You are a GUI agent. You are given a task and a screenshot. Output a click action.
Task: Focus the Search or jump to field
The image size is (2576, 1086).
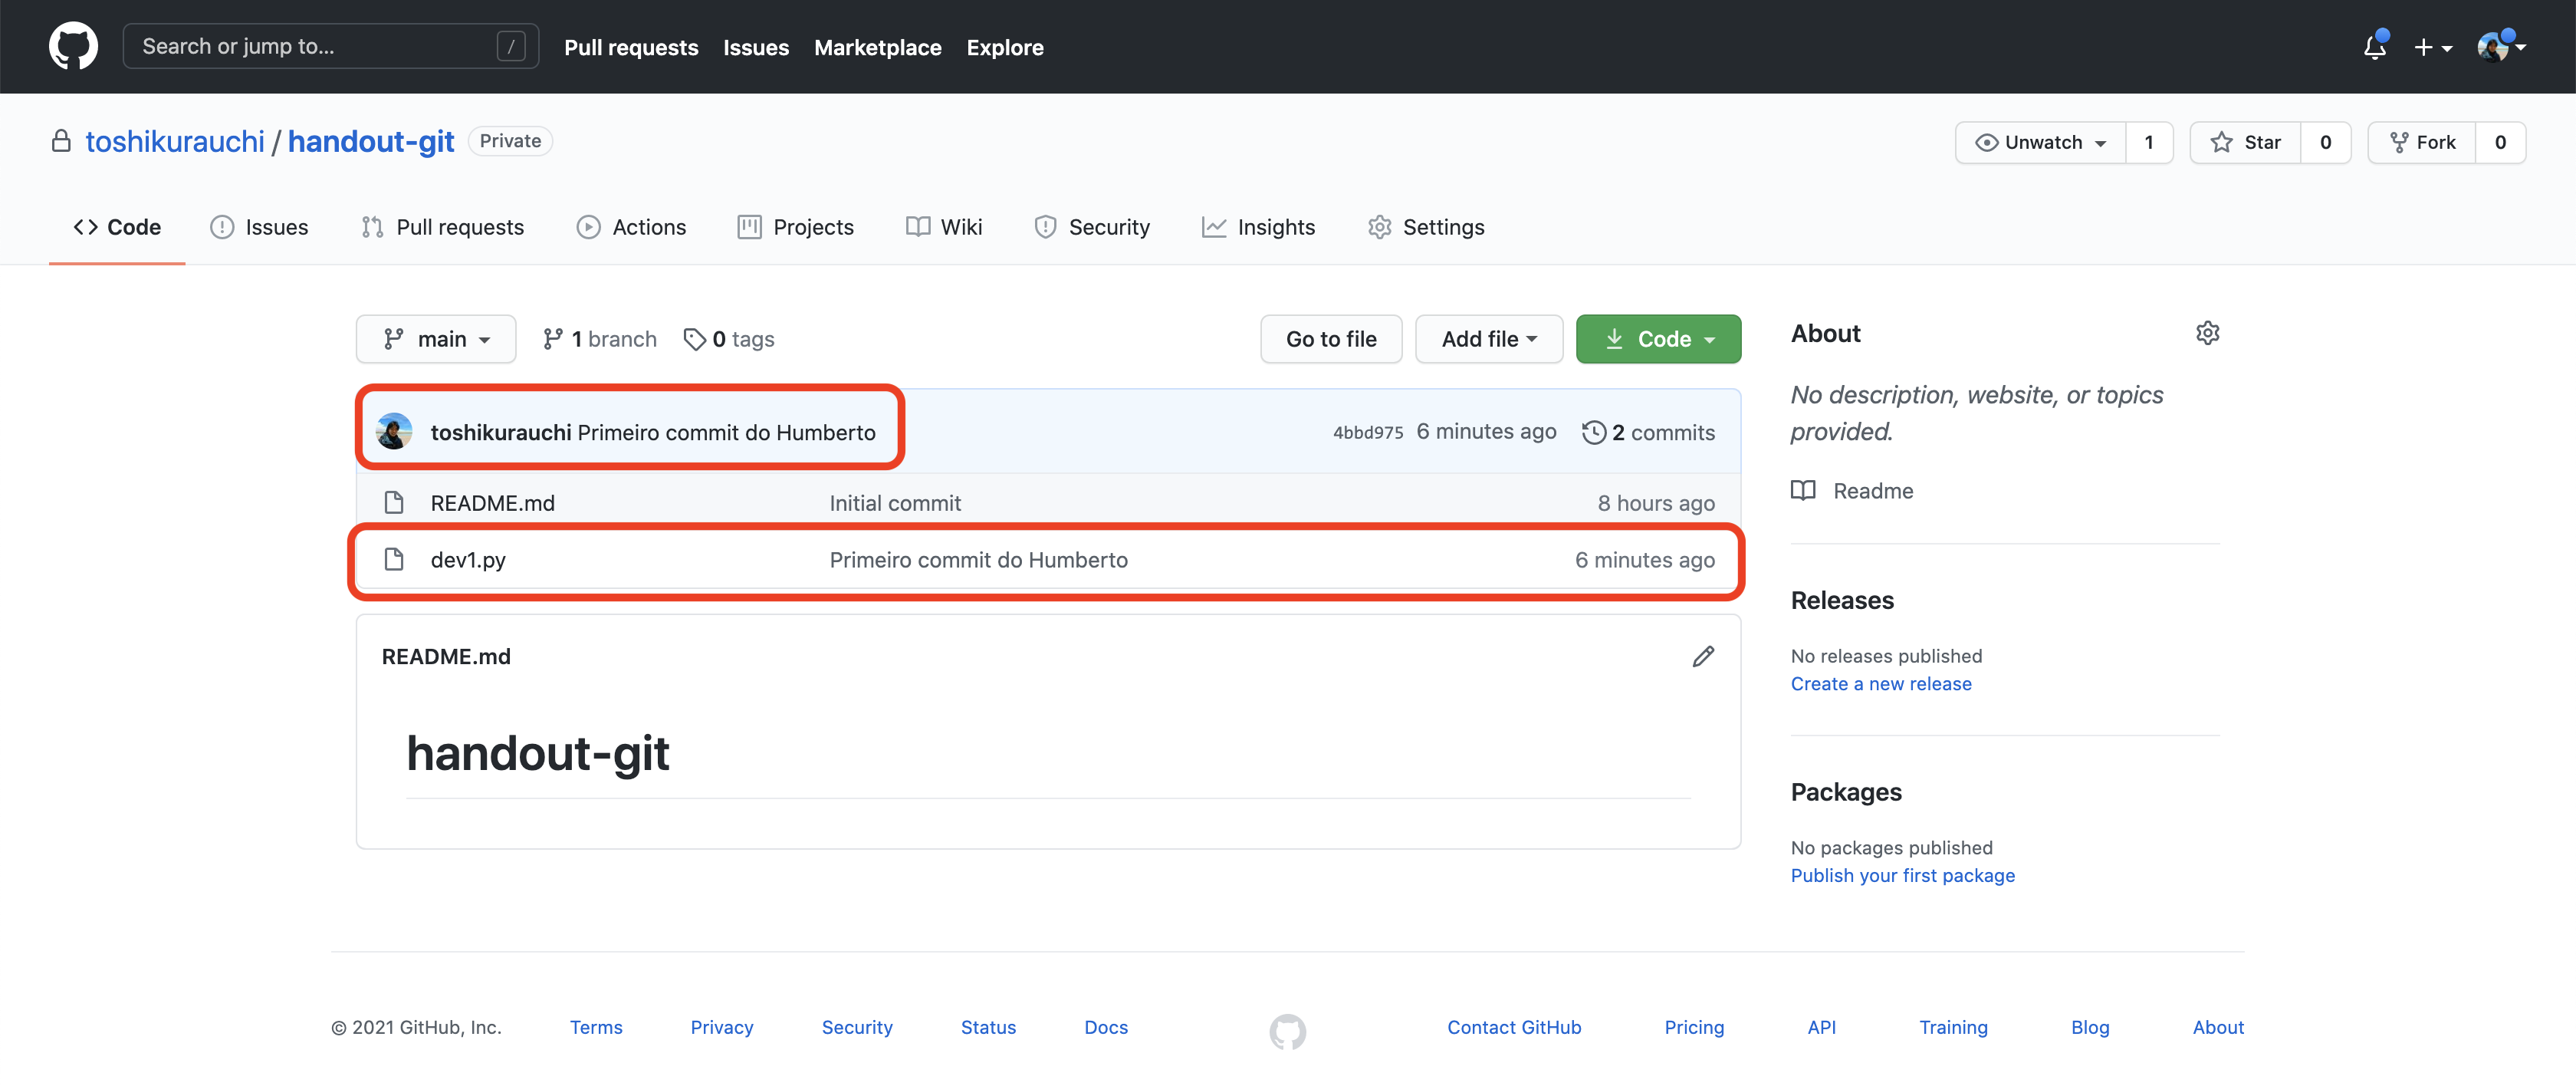click(x=331, y=46)
